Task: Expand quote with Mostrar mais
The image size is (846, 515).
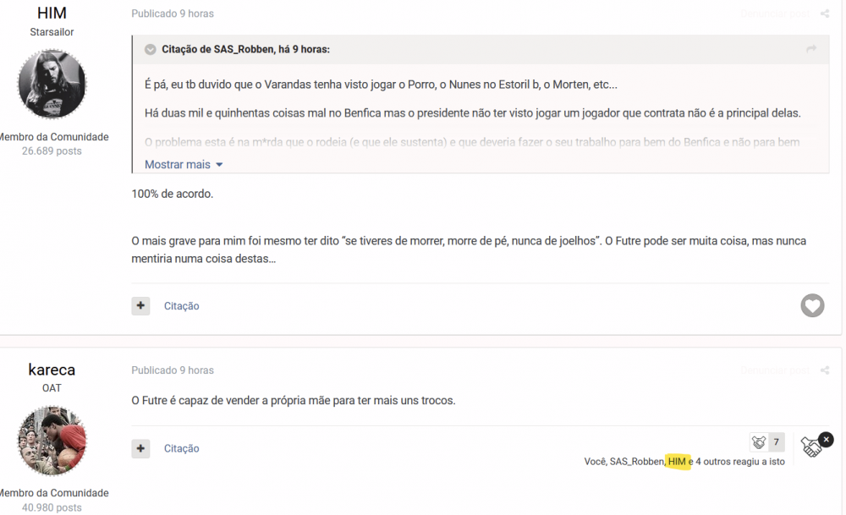Action: (x=184, y=164)
